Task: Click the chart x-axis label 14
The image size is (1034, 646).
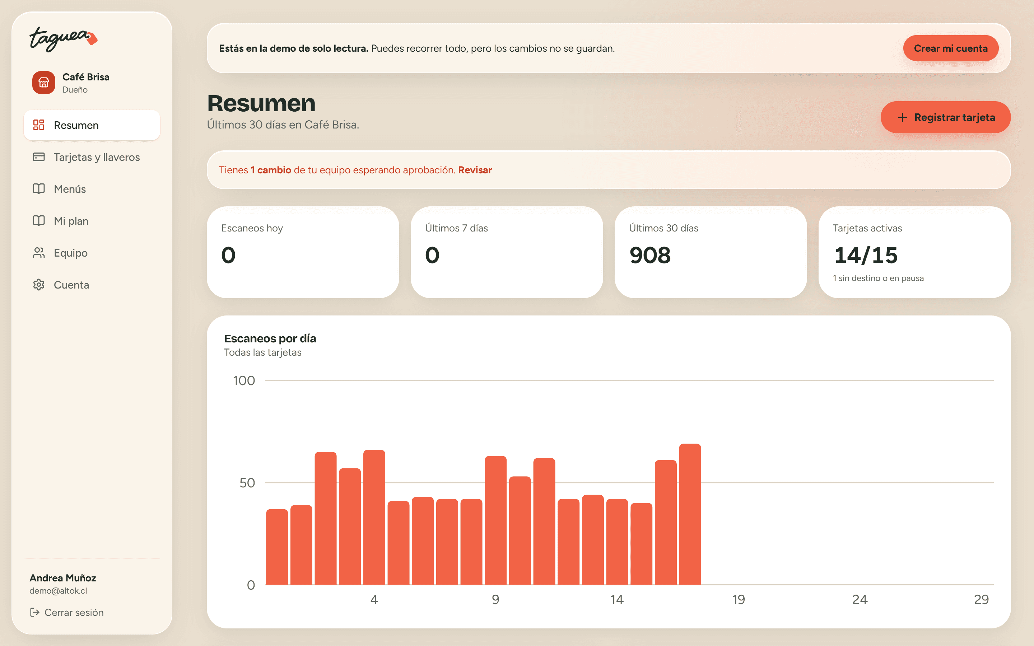Action: click(x=616, y=599)
